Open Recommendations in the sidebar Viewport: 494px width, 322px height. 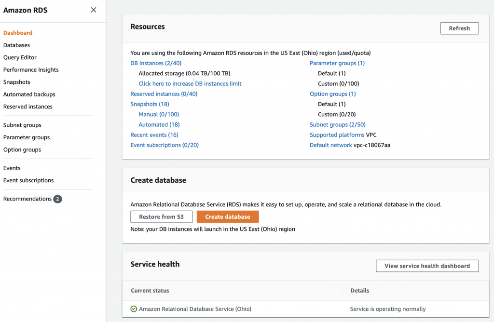27,199
